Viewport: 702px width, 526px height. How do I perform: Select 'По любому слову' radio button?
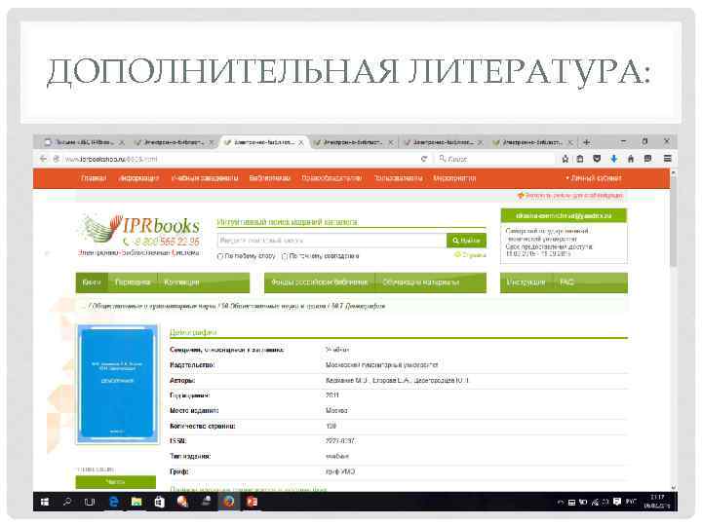(x=219, y=256)
